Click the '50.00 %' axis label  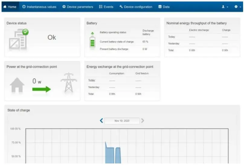pyautogui.click(x=16, y=156)
